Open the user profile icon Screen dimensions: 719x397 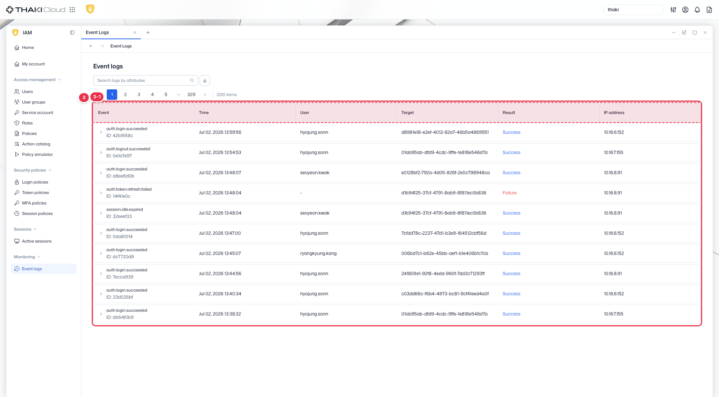tap(685, 10)
